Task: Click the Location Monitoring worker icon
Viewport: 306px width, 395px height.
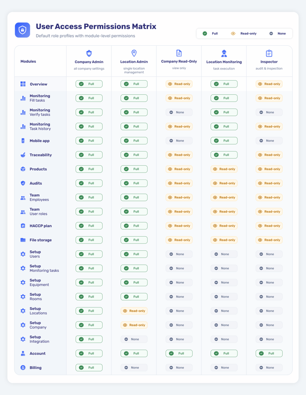Action: [224, 53]
